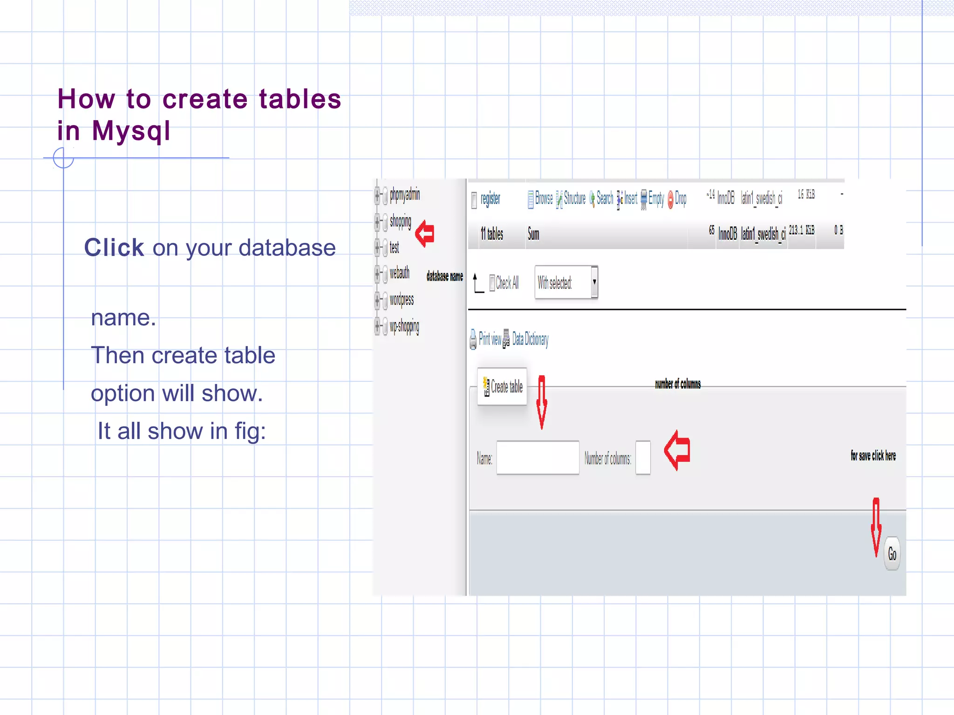Focus the Number of columns field

point(643,458)
